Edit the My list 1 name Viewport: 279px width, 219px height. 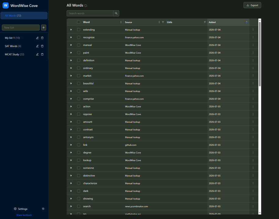tap(38, 38)
